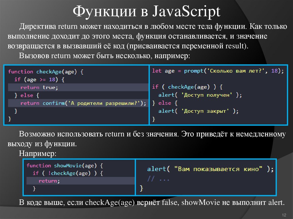Select the line 'return confirm('А родители разрешили?');'
Viewport: 293px width, 219px height.
78,103
